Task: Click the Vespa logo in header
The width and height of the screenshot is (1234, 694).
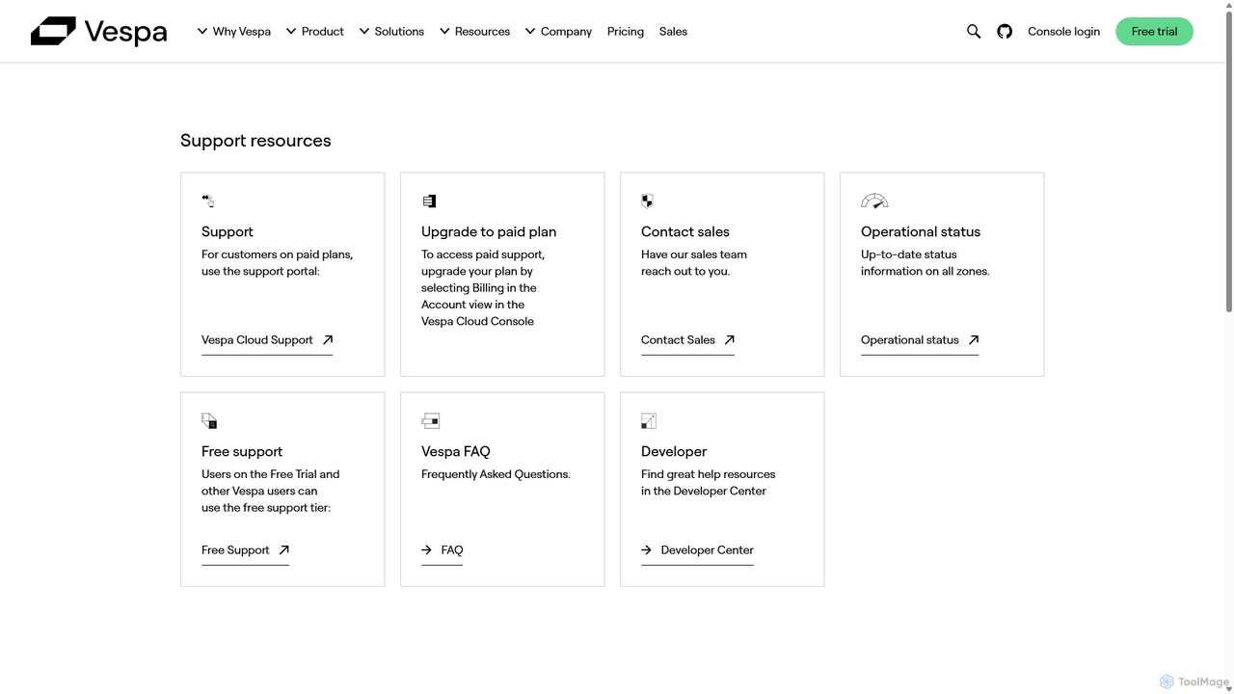Action: pos(98,32)
